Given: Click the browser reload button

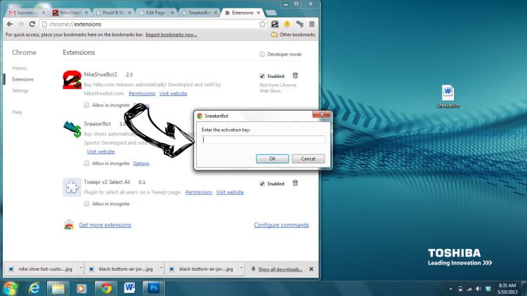Looking at the screenshot, I should coord(32,24).
